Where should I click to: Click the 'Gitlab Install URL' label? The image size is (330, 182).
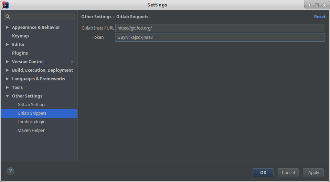click(98, 28)
